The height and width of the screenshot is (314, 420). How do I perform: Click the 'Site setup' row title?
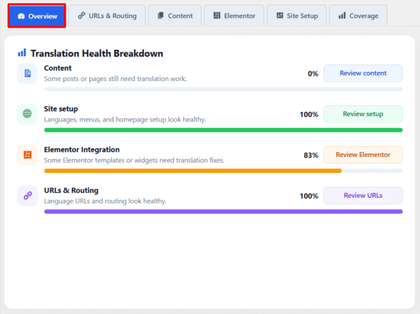pyautogui.click(x=61, y=109)
